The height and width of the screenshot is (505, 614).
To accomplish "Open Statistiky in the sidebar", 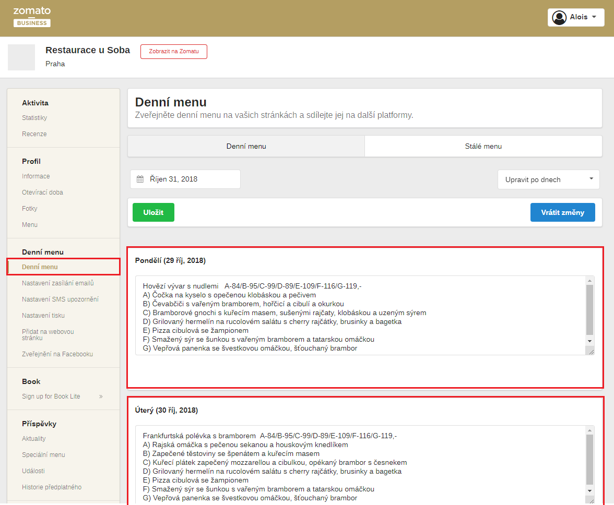I will point(34,118).
